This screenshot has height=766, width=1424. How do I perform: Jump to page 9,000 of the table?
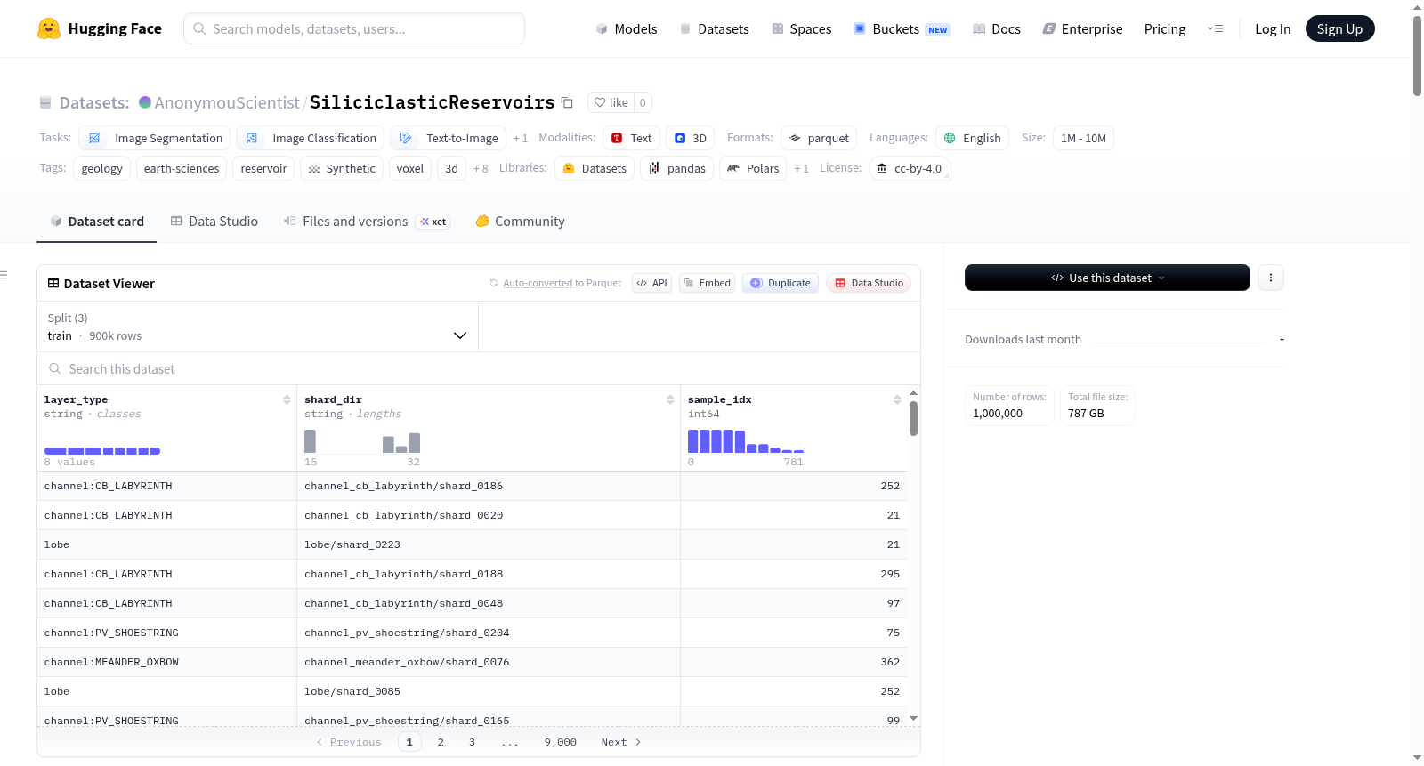[561, 742]
